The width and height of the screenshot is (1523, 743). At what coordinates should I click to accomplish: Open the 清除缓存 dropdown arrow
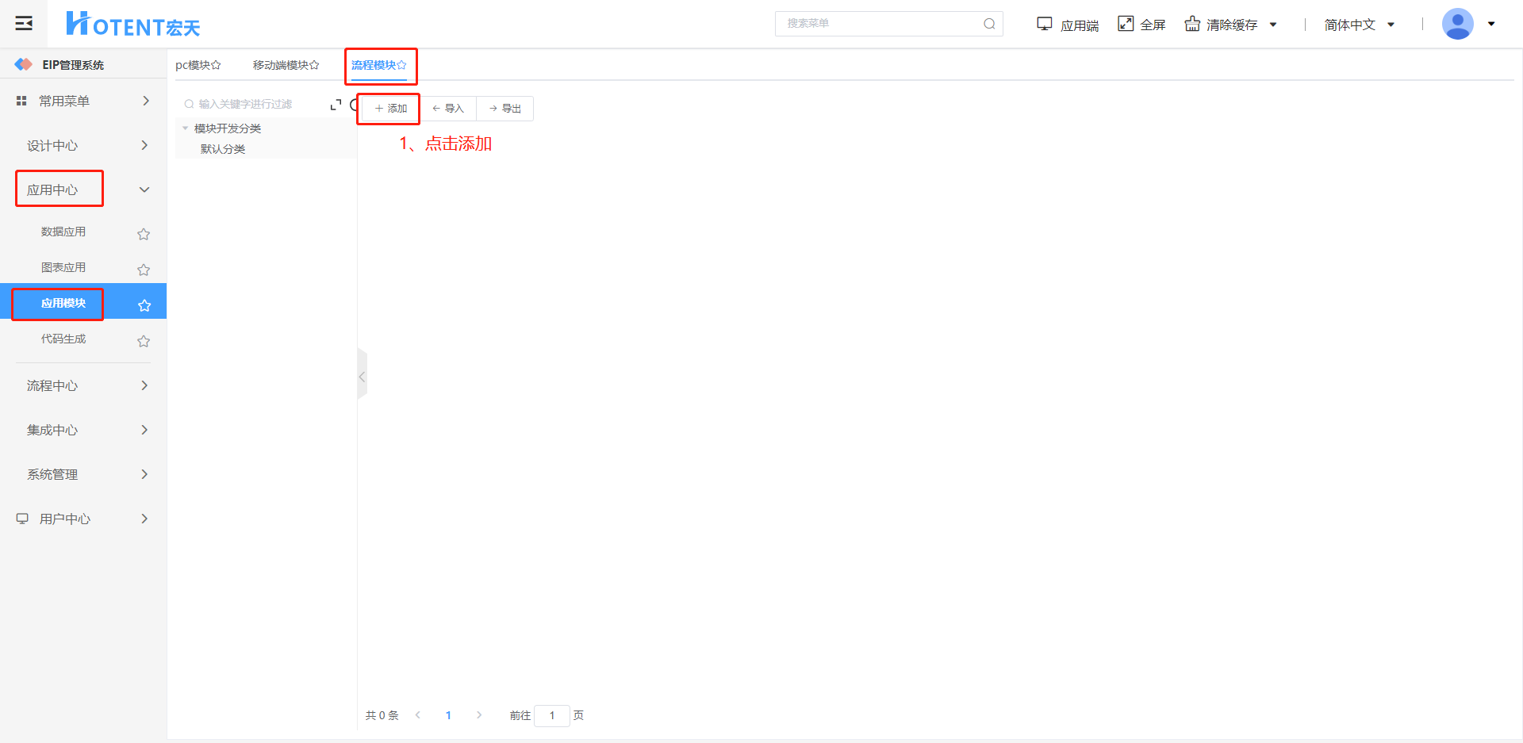1273,25
